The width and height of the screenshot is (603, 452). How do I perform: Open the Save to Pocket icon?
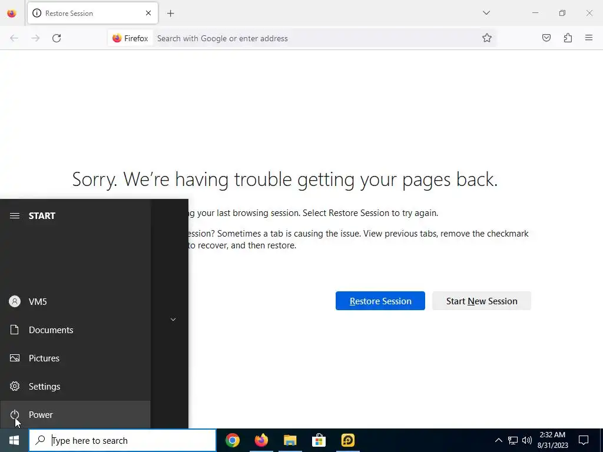546,38
